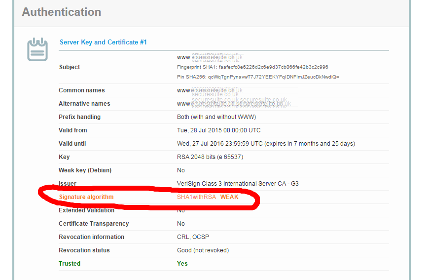Click the Valid from label

click(73, 130)
